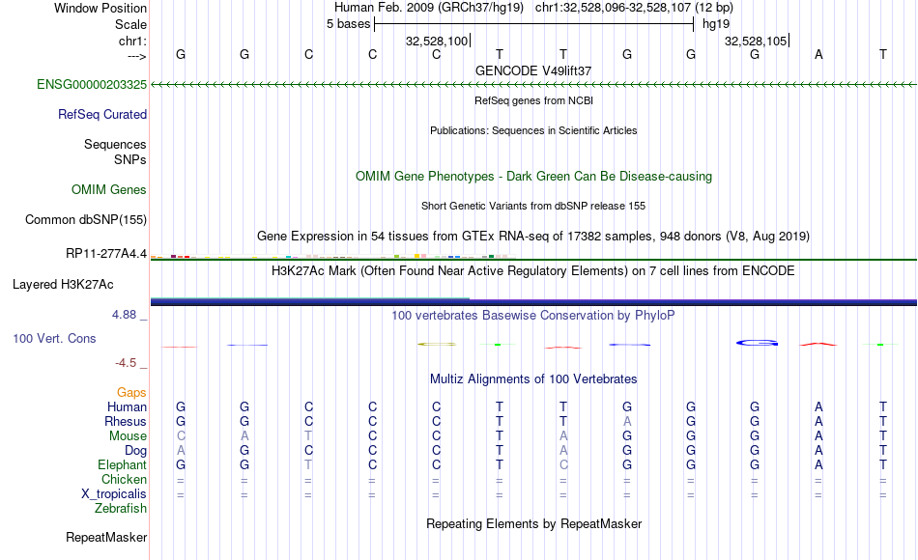
Task: Click the gray C in Mouse row
Action: pyautogui.click(x=181, y=436)
